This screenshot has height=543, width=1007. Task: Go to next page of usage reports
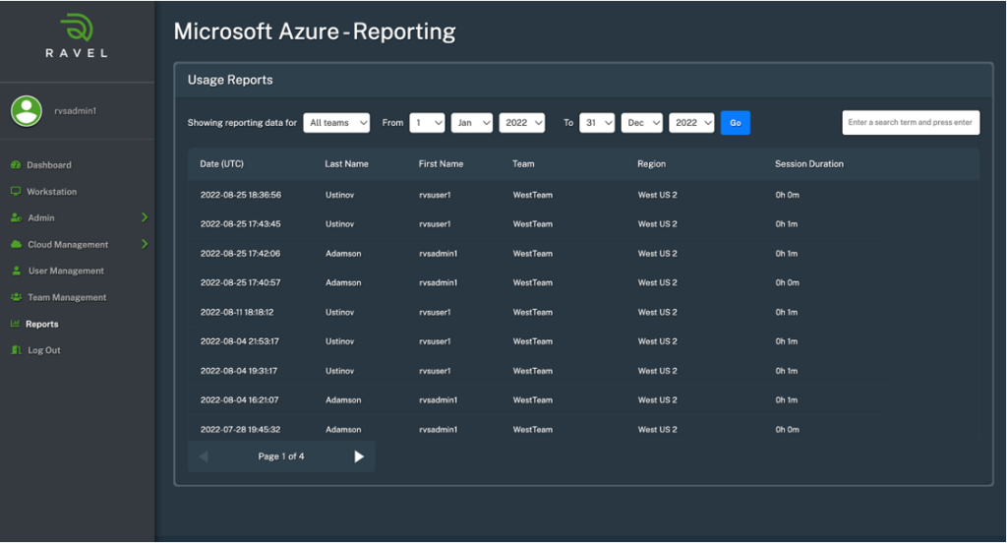coord(359,456)
